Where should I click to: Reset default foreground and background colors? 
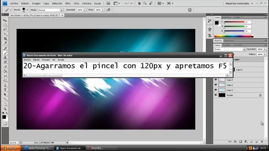[x=3, y=113]
